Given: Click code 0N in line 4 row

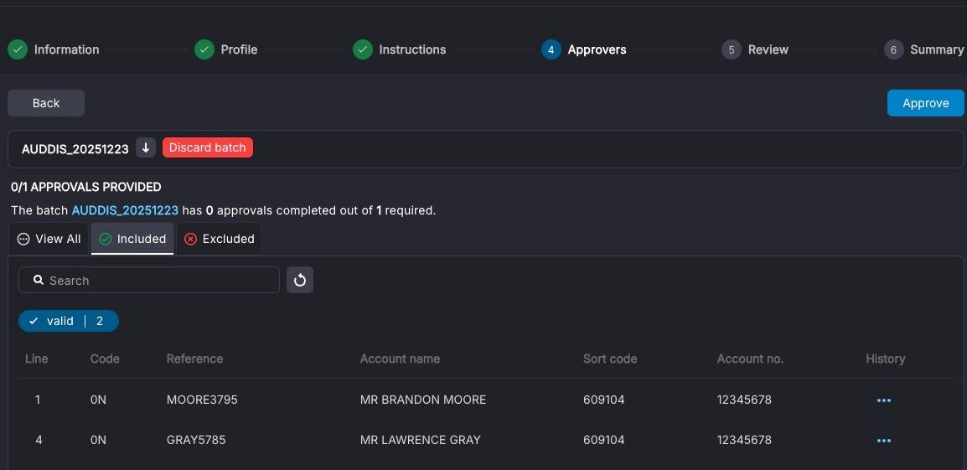Looking at the screenshot, I should pos(99,441).
